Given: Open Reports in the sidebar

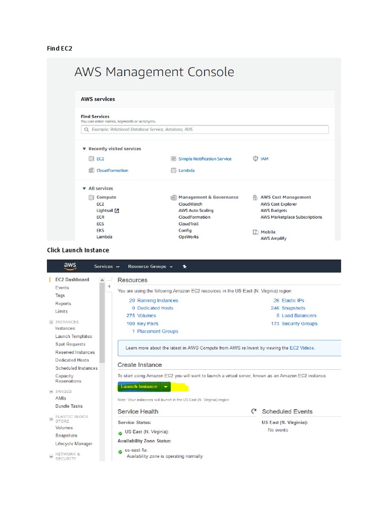Looking at the screenshot, I should (63, 304).
